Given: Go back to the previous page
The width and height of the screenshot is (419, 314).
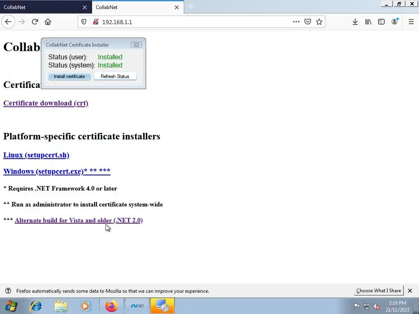Looking at the screenshot, I should 8,22.
